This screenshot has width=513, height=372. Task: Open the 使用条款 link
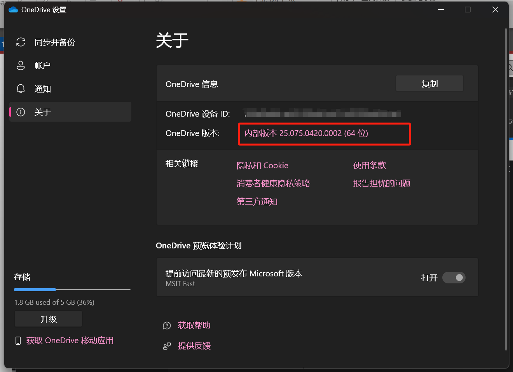(369, 165)
